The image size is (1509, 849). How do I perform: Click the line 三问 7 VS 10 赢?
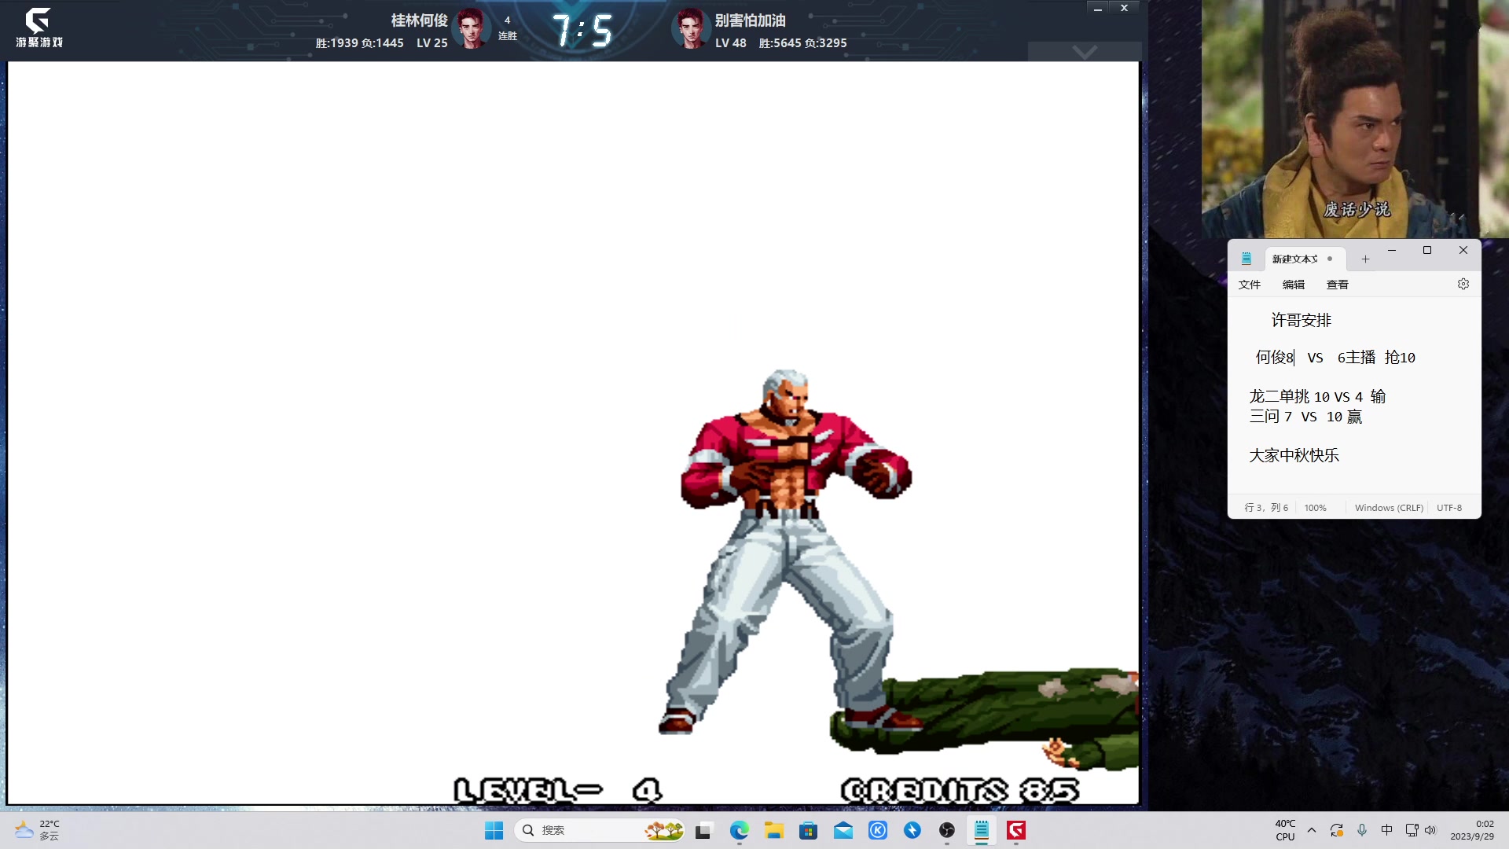[1306, 417]
